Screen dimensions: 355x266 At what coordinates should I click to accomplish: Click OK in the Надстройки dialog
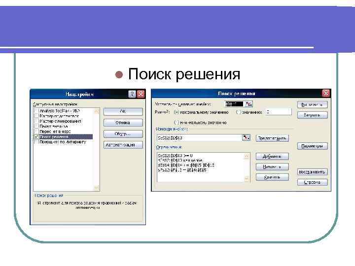point(123,111)
